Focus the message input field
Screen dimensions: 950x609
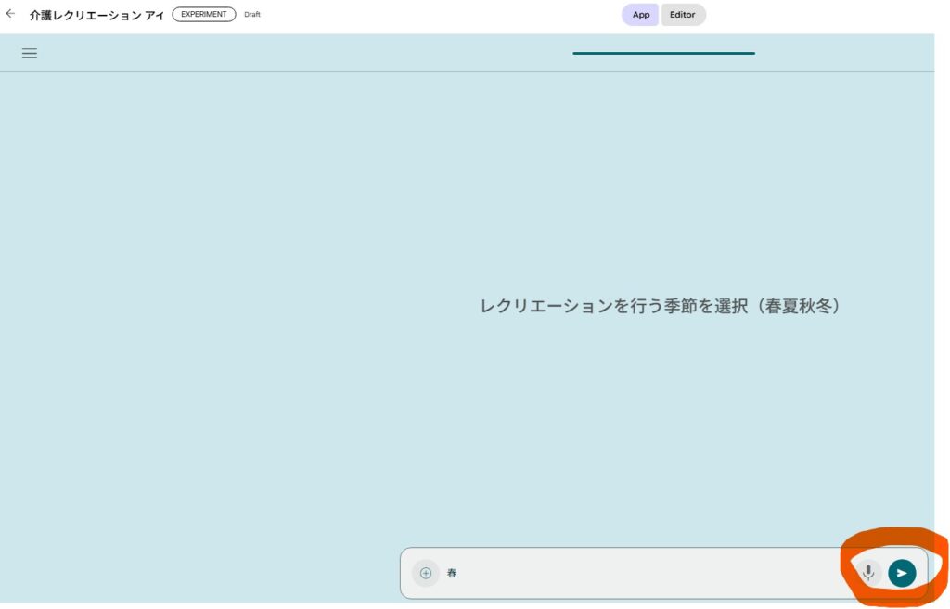click(649, 573)
